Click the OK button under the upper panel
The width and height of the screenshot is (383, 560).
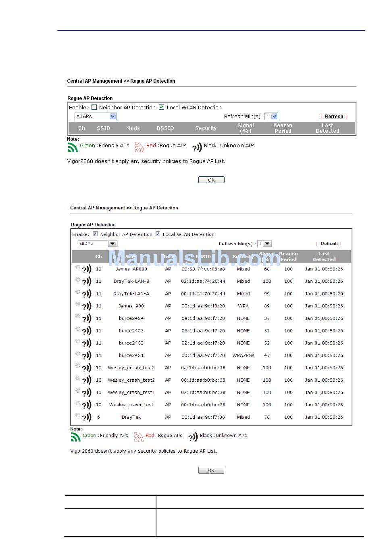coord(211,180)
